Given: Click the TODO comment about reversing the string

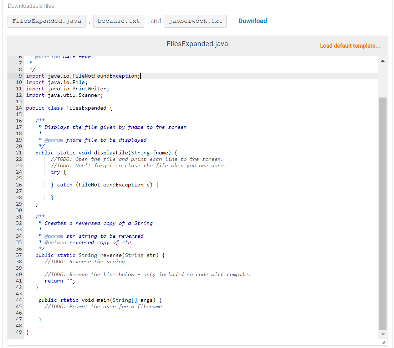Looking at the screenshot, I should (84, 262).
